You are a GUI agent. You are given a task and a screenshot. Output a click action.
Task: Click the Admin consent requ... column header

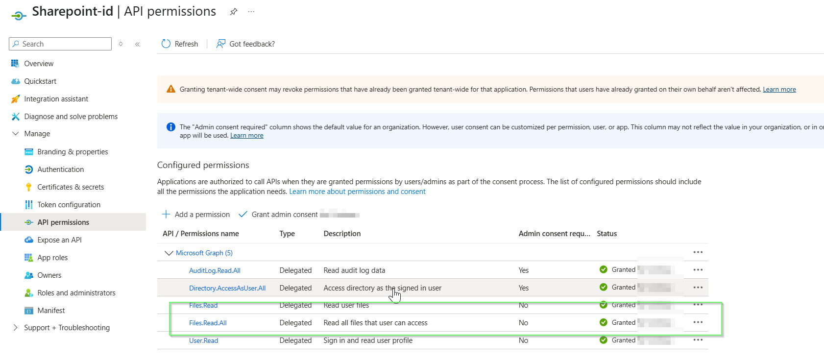pyautogui.click(x=554, y=234)
